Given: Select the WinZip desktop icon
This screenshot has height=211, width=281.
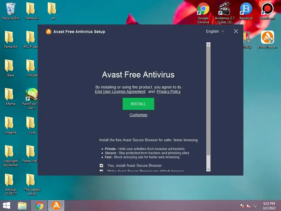Looking at the screenshot, I should [x=247, y=40].
